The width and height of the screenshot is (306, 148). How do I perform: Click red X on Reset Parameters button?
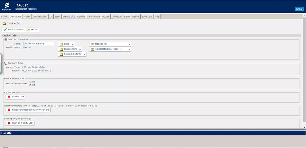9,110
